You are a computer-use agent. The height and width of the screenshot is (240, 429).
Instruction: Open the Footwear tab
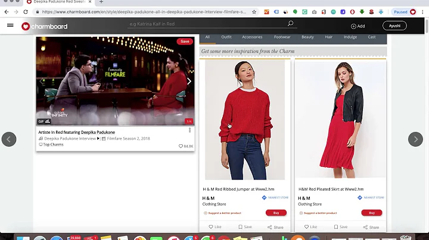282,37
